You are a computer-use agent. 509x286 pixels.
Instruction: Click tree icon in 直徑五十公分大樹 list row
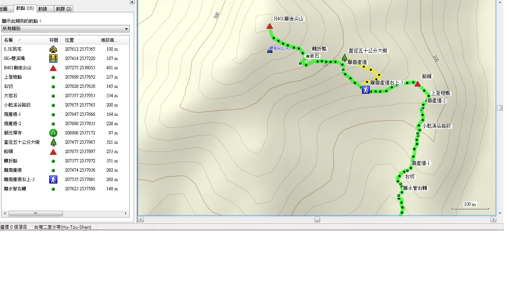coord(53,142)
